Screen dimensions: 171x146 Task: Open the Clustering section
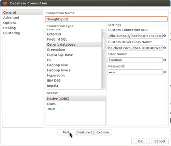pyautogui.click(x=12, y=33)
